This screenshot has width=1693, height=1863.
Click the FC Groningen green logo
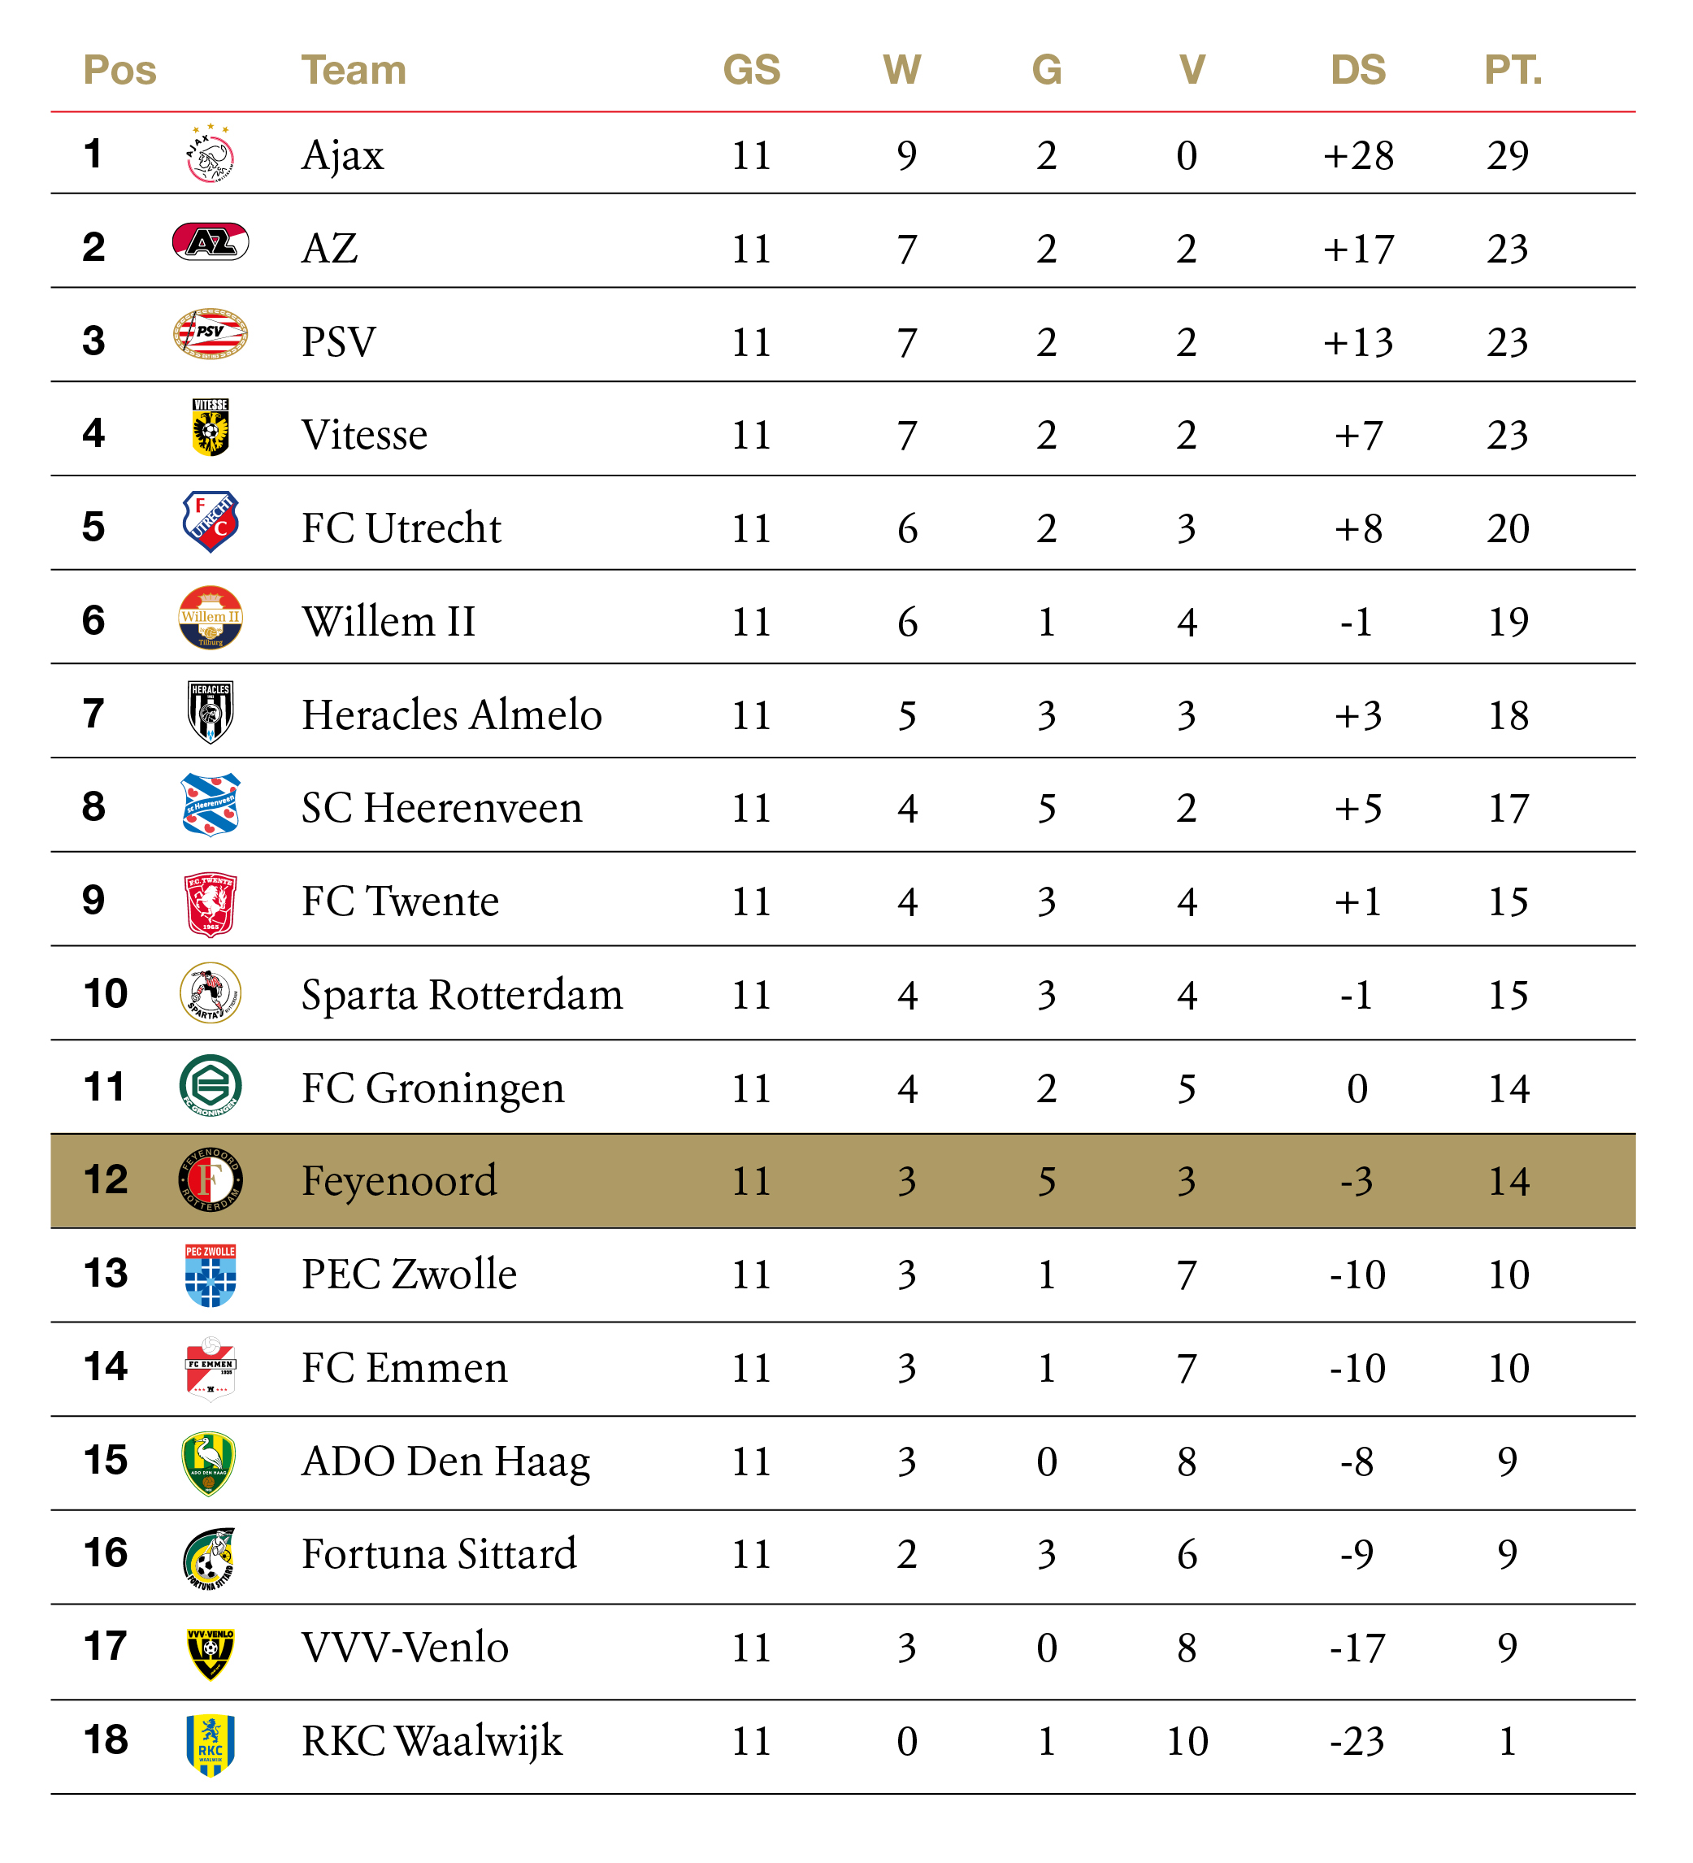[211, 1086]
